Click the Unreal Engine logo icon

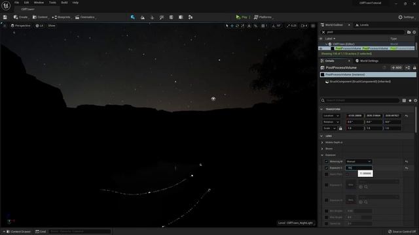[x=6, y=5]
